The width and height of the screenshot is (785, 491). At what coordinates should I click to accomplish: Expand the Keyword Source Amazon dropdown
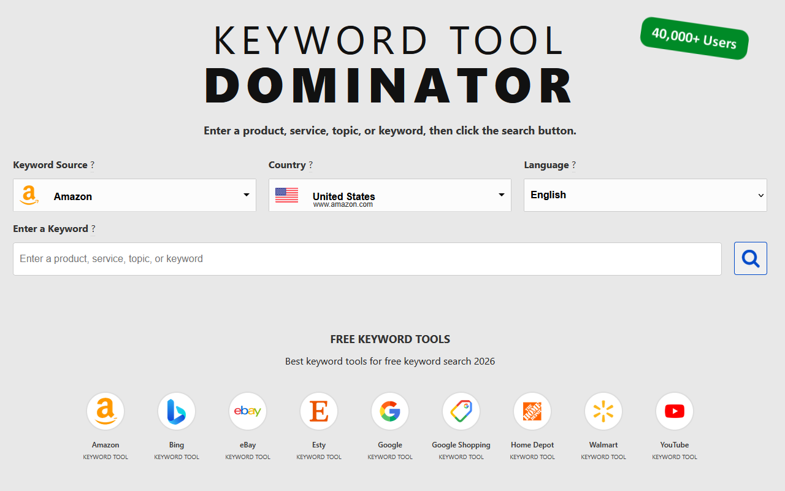click(x=134, y=195)
